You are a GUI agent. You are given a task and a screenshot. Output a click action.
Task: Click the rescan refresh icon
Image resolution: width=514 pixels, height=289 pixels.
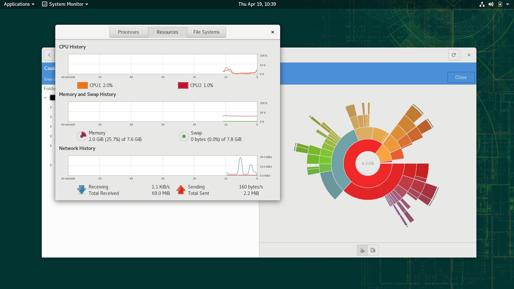[454, 55]
